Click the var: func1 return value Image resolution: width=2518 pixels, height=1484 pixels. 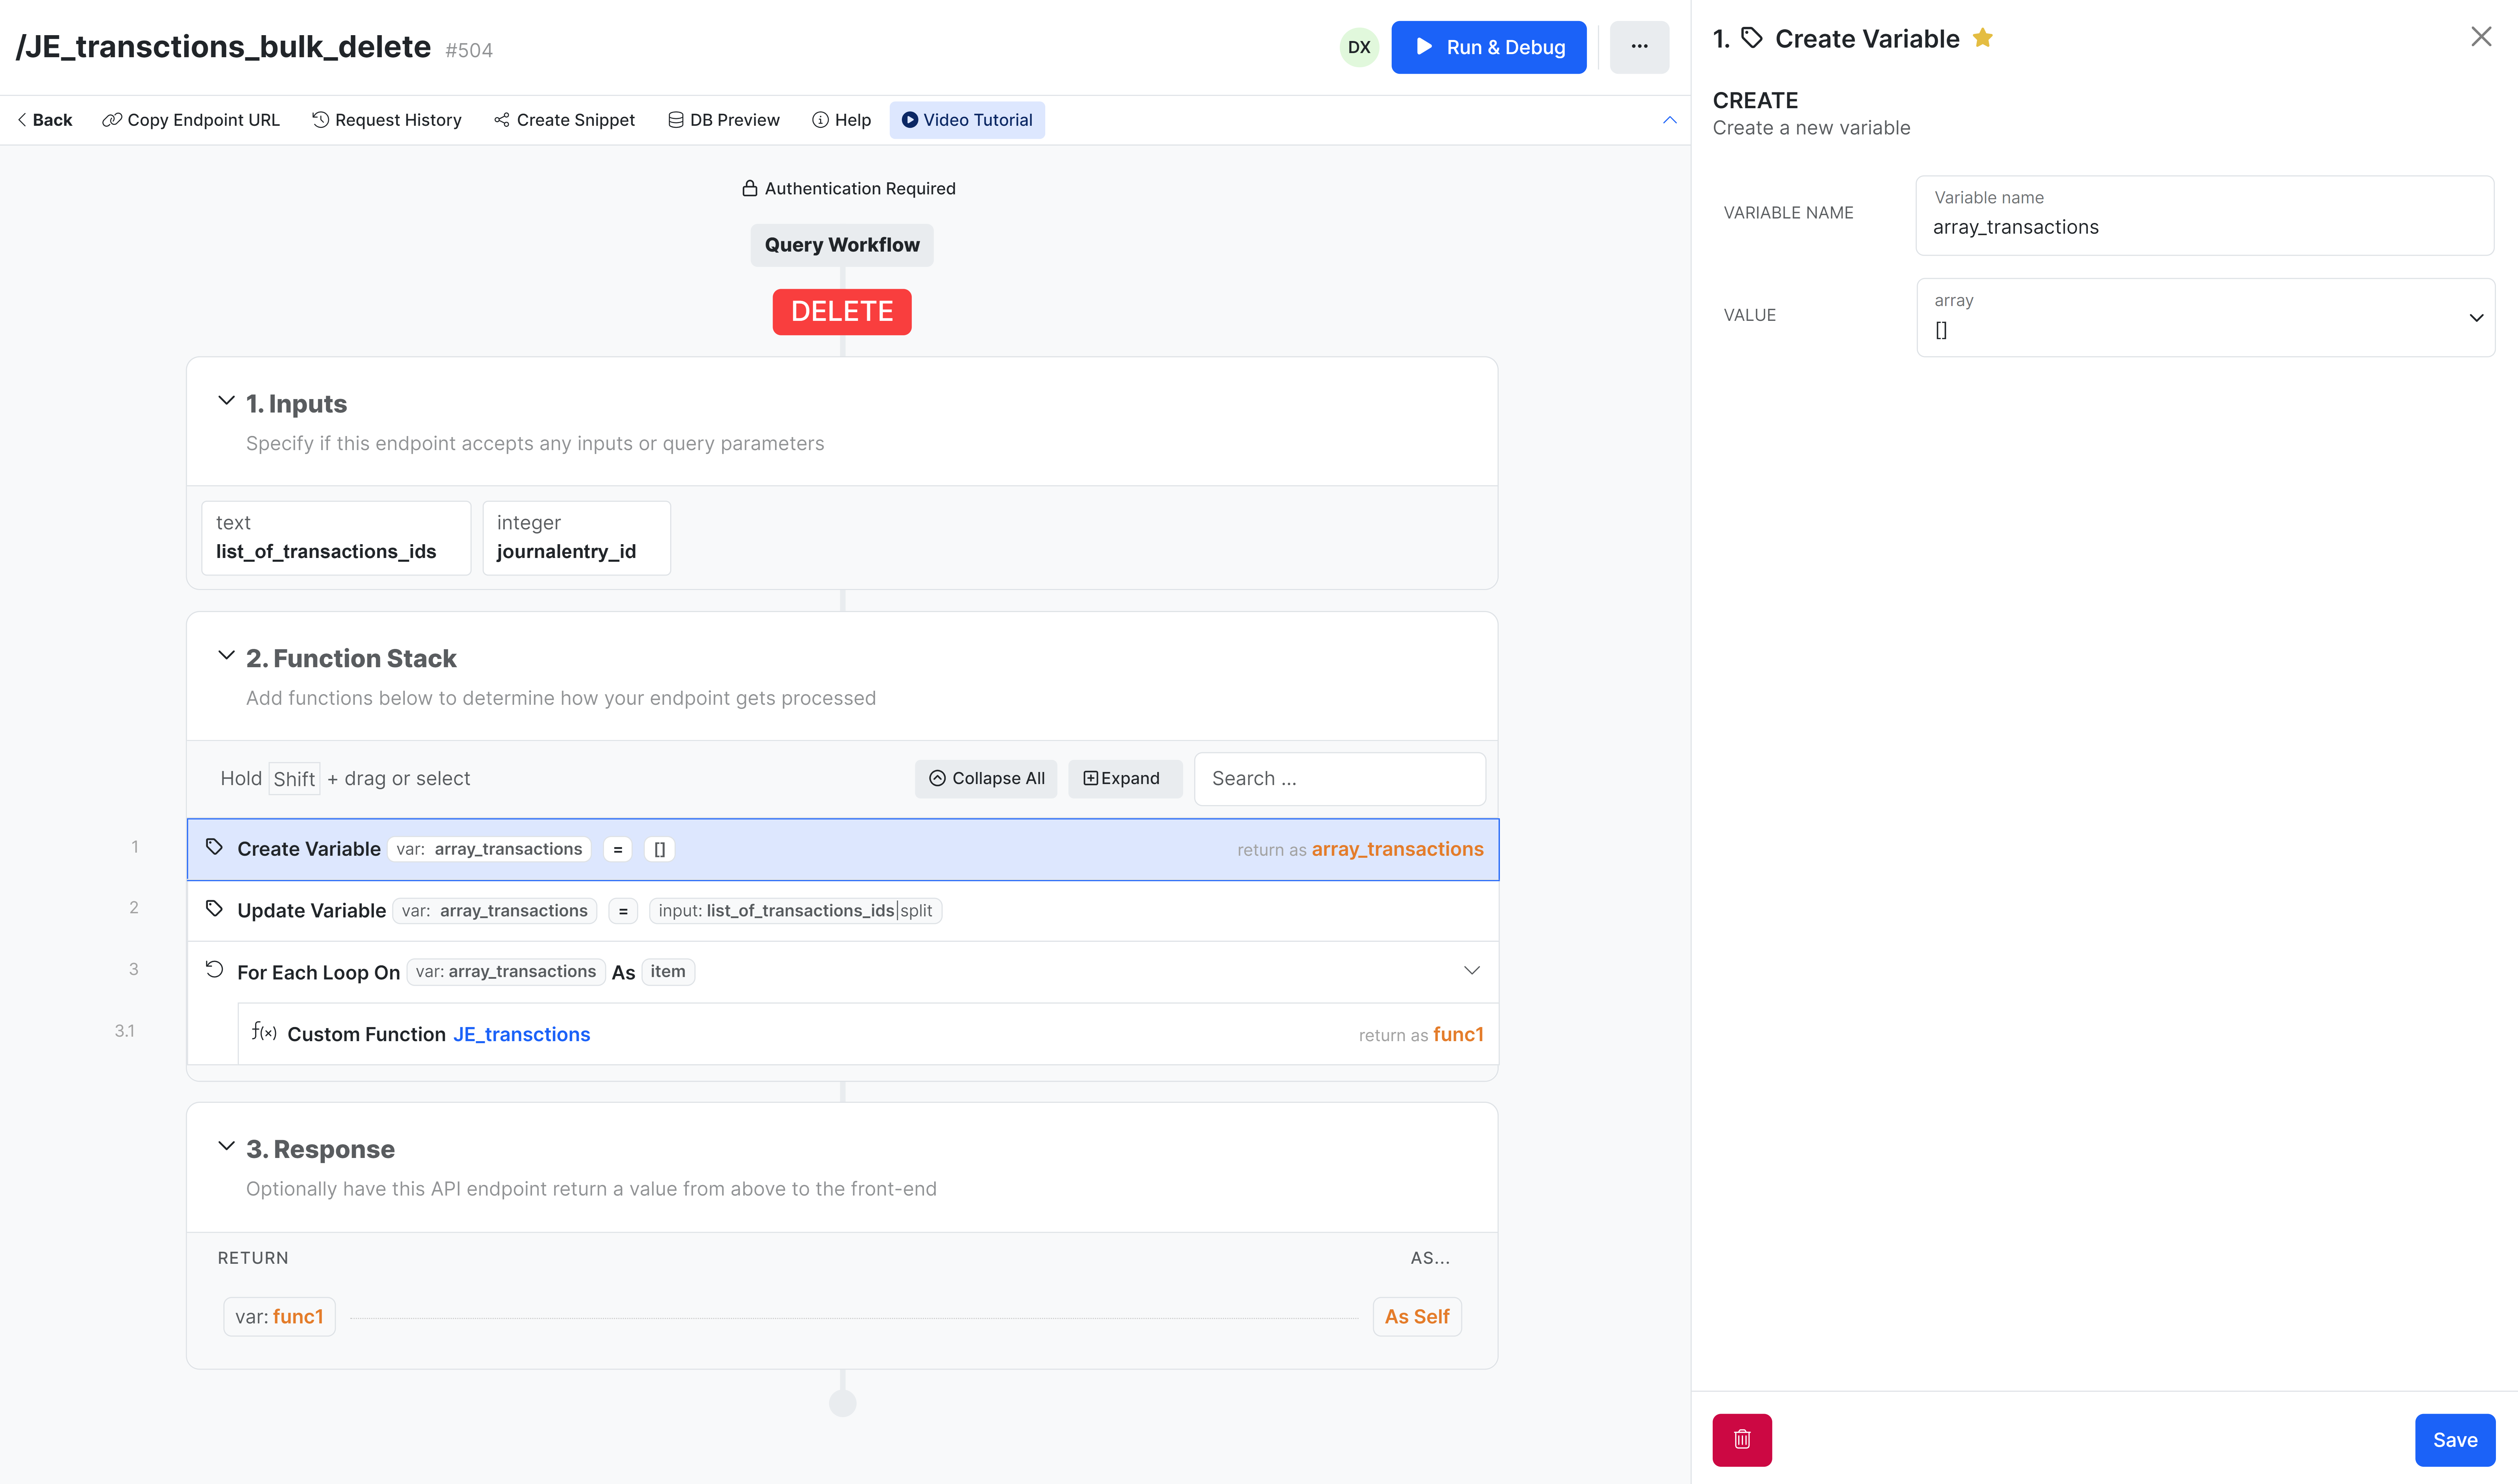click(x=279, y=1317)
